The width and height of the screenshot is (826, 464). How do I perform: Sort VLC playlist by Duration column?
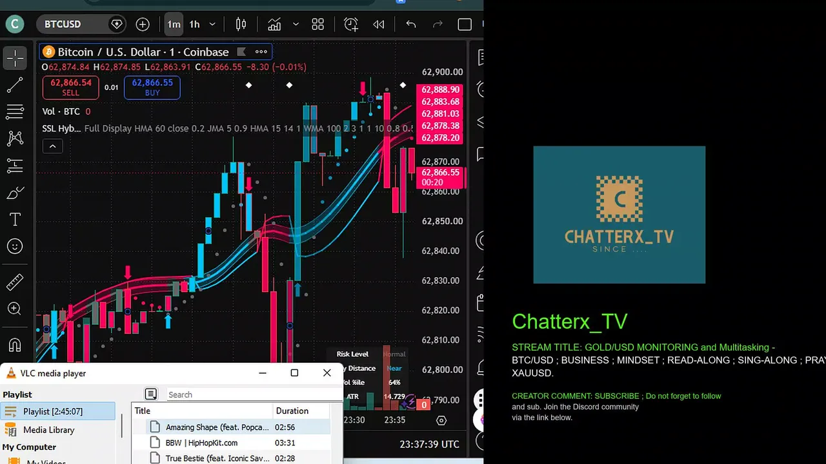point(302,411)
